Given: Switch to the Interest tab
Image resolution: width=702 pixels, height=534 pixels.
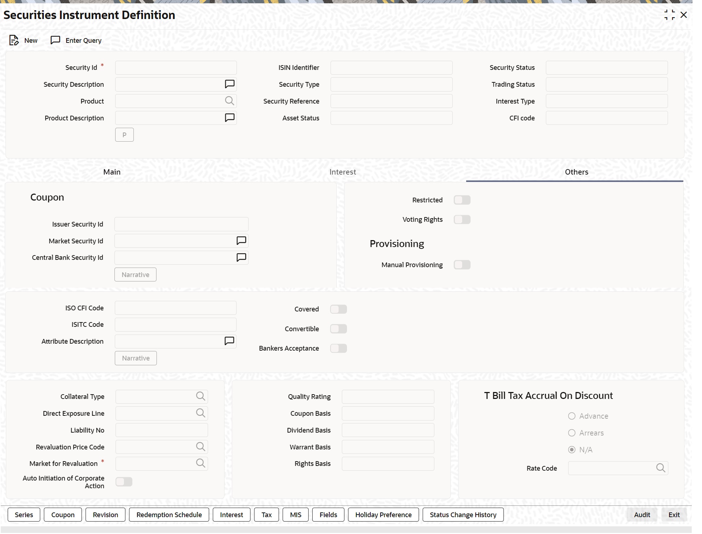Looking at the screenshot, I should point(342,172).
